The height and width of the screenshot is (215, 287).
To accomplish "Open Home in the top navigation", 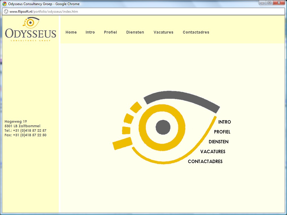I will click(x=71, y=32).
